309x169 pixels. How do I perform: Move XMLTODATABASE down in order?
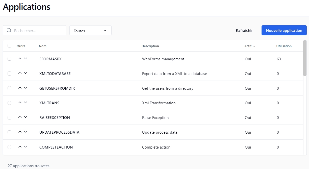(x=25, y=73)
